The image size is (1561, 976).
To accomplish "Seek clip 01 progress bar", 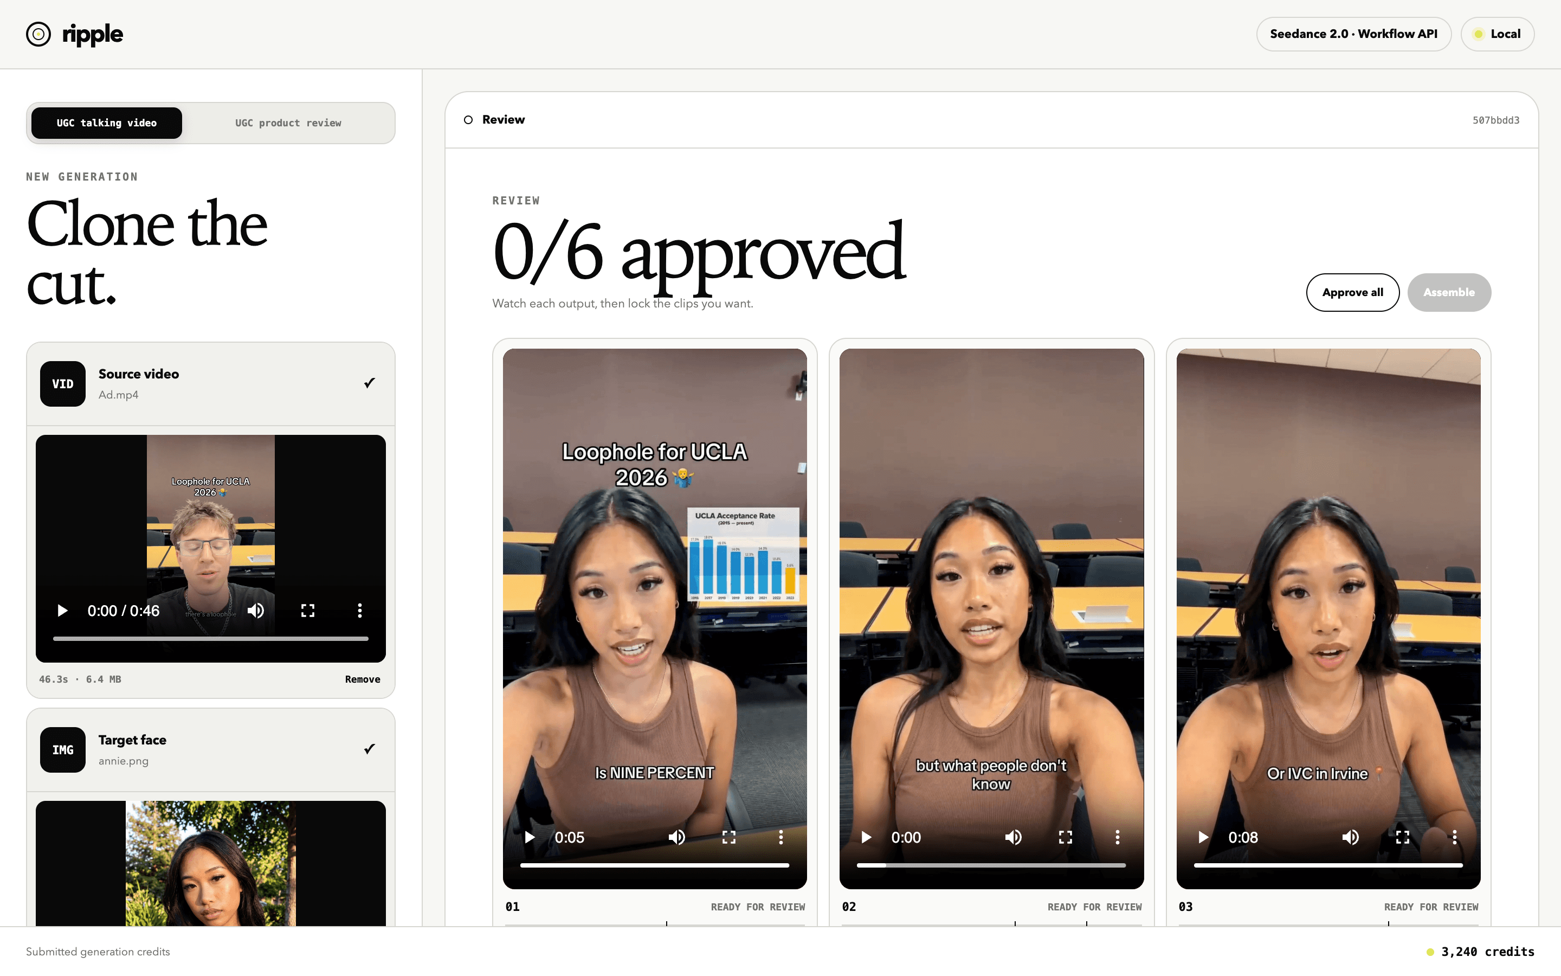I will click(x=655, y=865).
